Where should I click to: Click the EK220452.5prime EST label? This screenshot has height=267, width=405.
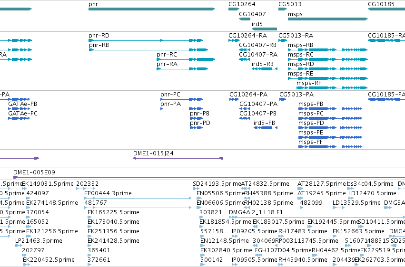(49, 260)
